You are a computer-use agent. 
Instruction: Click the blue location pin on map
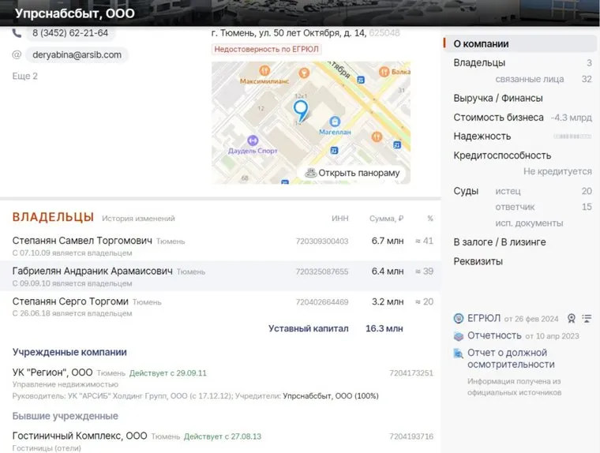(x=300, y=109)
